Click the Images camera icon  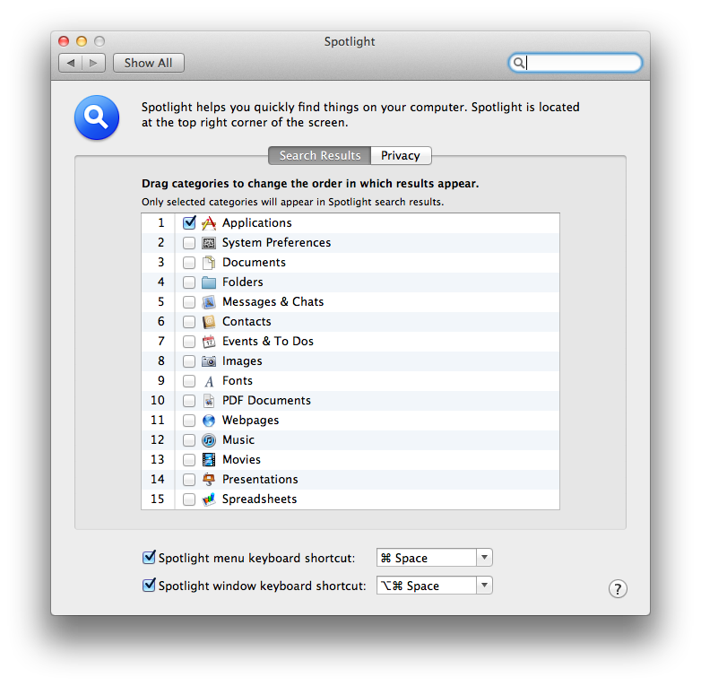point(209,361)
